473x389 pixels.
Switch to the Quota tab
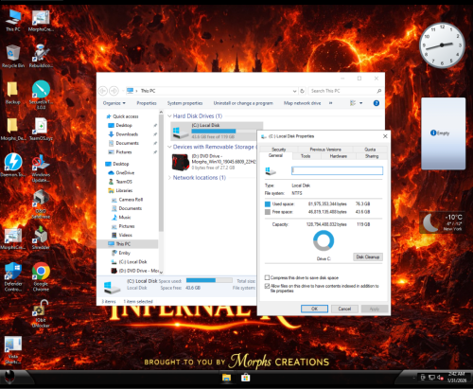point(370,150)
